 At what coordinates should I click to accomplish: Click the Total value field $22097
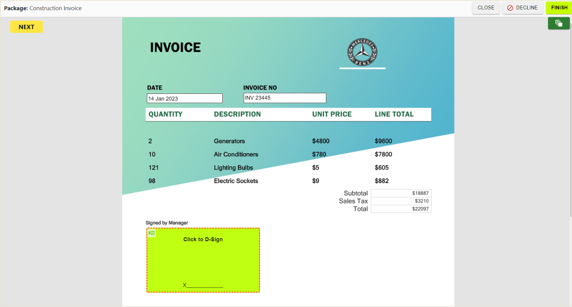(x=401, y=209)
